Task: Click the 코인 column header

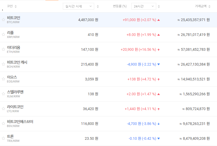Action: pos(10,6)
